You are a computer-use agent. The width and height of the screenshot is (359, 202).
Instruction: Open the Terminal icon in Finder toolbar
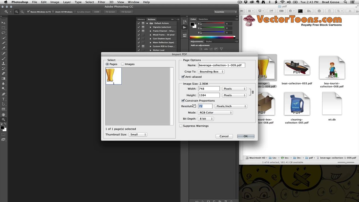[300, 11]
